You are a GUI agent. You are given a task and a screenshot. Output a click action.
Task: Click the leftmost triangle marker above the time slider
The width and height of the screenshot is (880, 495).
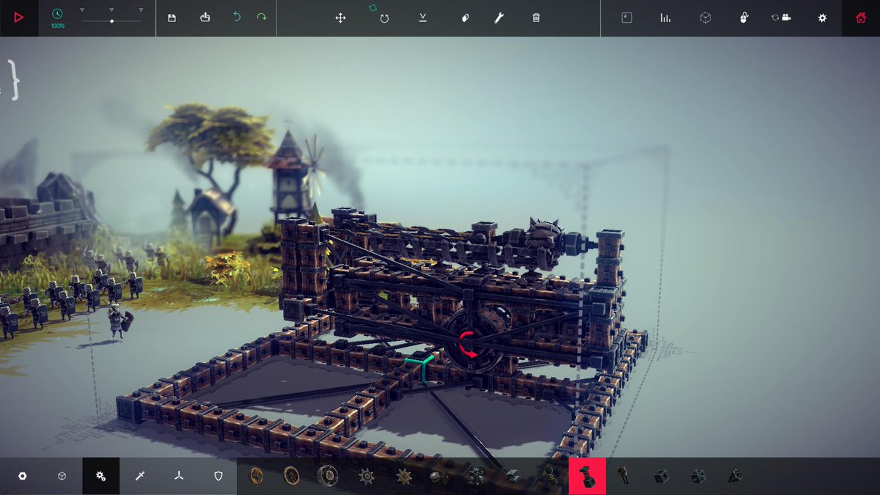point(82,10)
